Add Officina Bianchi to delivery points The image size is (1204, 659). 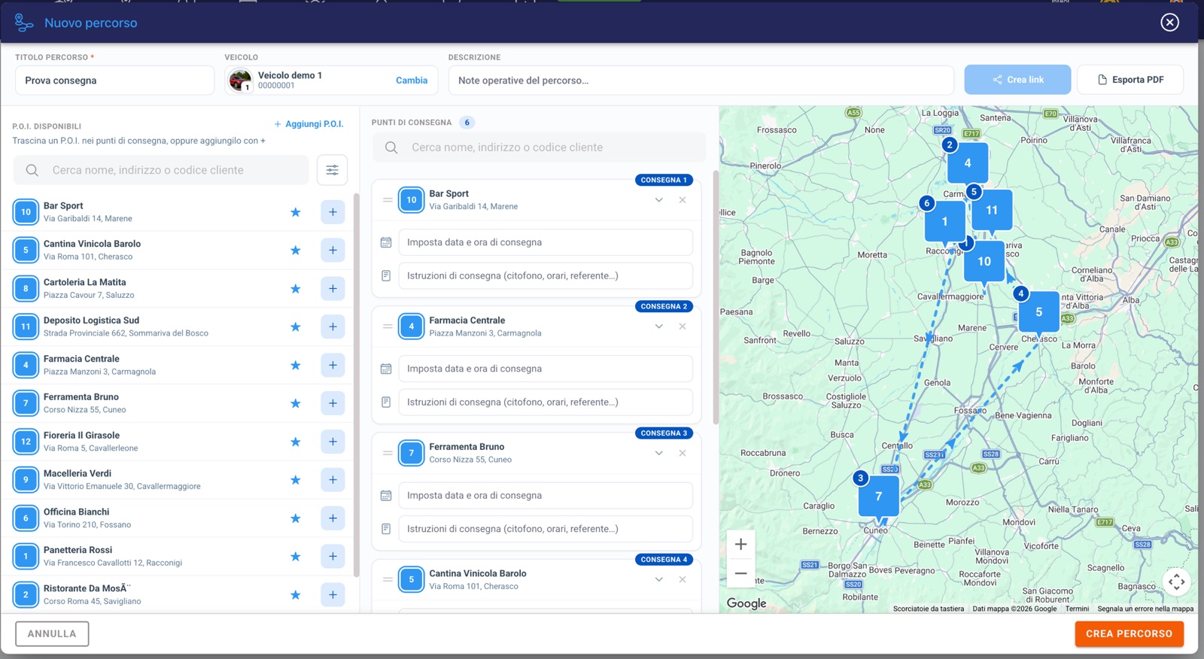click(333, 518)
